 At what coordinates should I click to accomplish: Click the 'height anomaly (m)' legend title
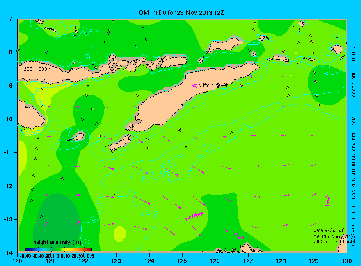coord(57,242)
